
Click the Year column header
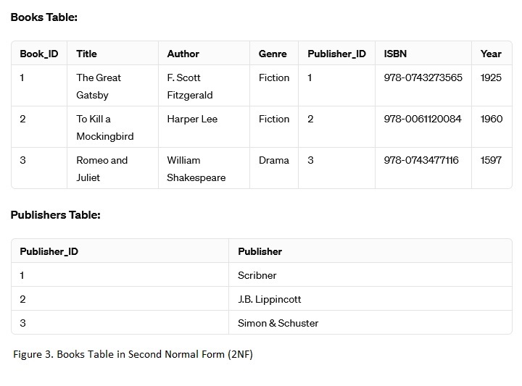pyautogui.click(x=491, y=54)
